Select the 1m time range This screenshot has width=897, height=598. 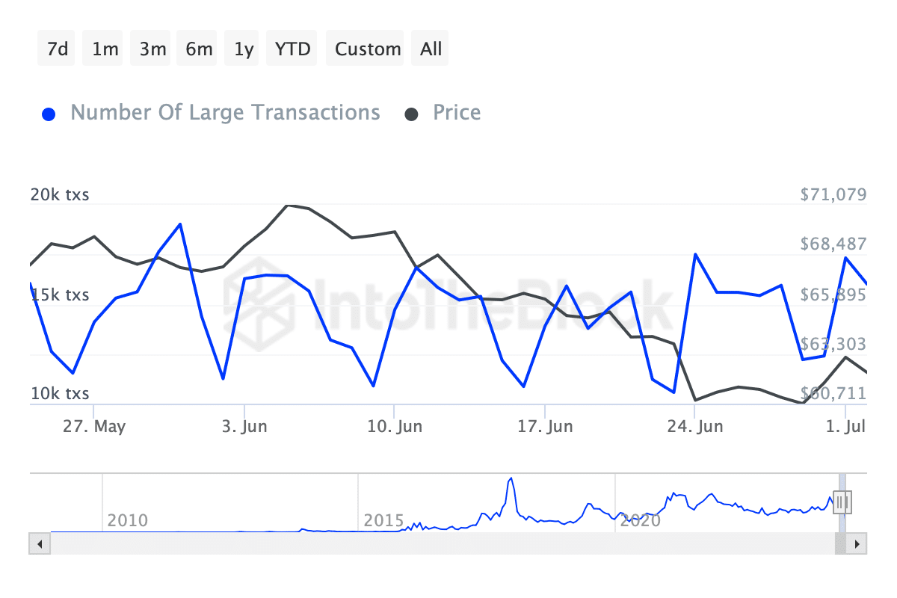pyautogui.click(x=105, y=49)
